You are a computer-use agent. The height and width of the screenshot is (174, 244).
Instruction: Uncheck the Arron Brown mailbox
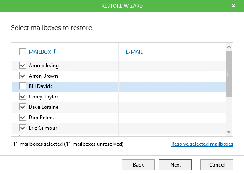pos(23,76)
